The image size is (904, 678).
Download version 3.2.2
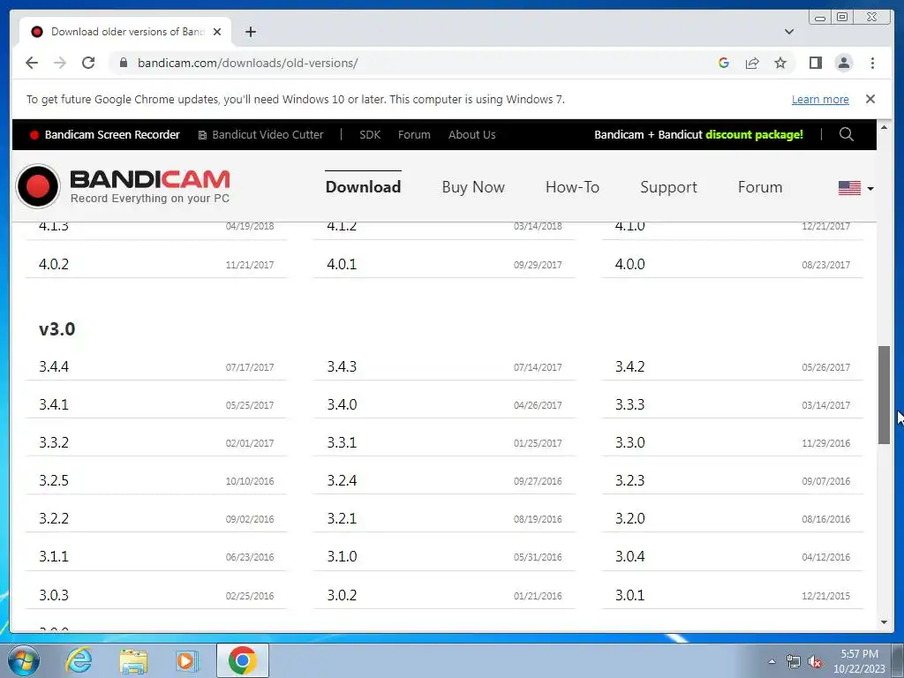[x=155, y=519]
